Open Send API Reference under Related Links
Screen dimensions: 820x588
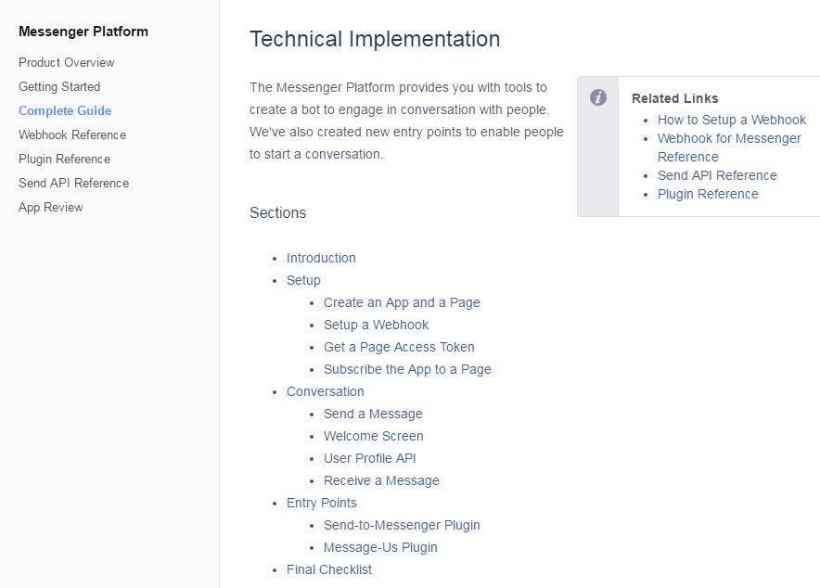click(717, 175)
